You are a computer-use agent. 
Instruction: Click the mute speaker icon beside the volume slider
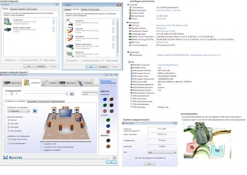(72, 94)
